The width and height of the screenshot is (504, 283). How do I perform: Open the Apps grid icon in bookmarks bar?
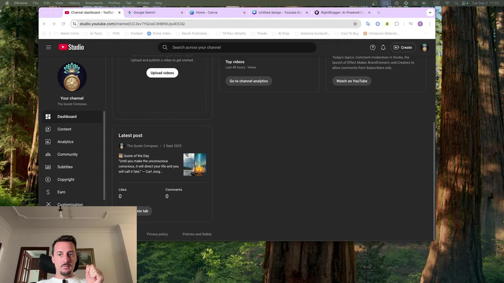click(x=44, y=34)
